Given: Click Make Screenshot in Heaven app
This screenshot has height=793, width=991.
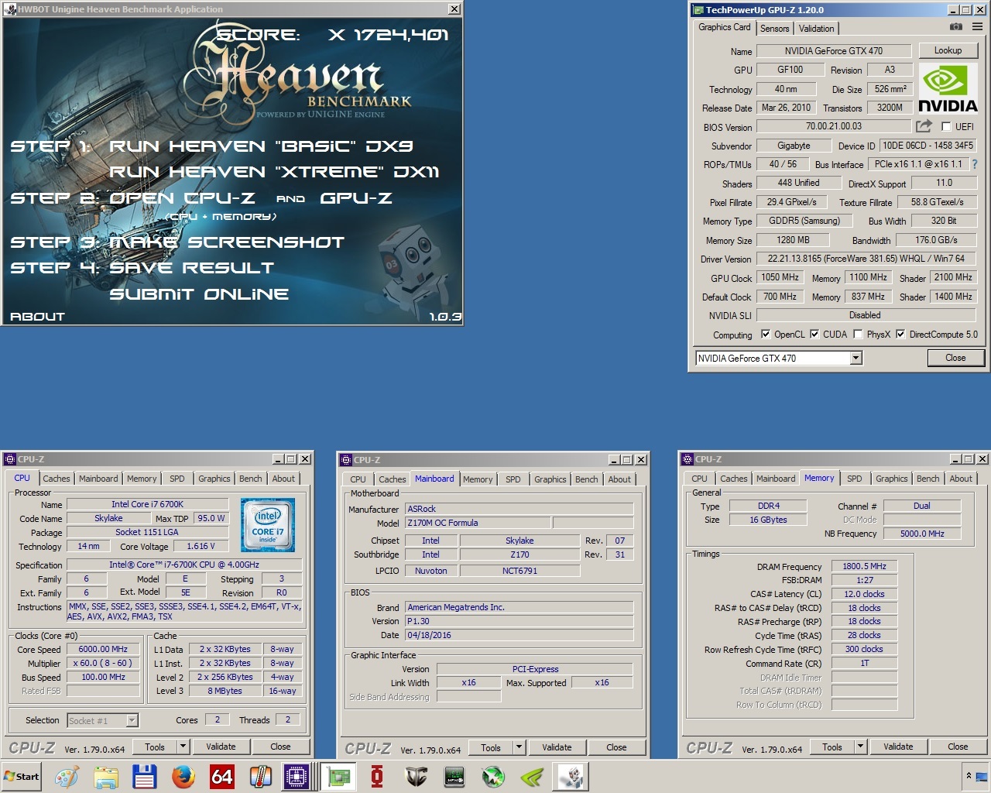Looking at the screenshot, I should (x=226, y=242).
